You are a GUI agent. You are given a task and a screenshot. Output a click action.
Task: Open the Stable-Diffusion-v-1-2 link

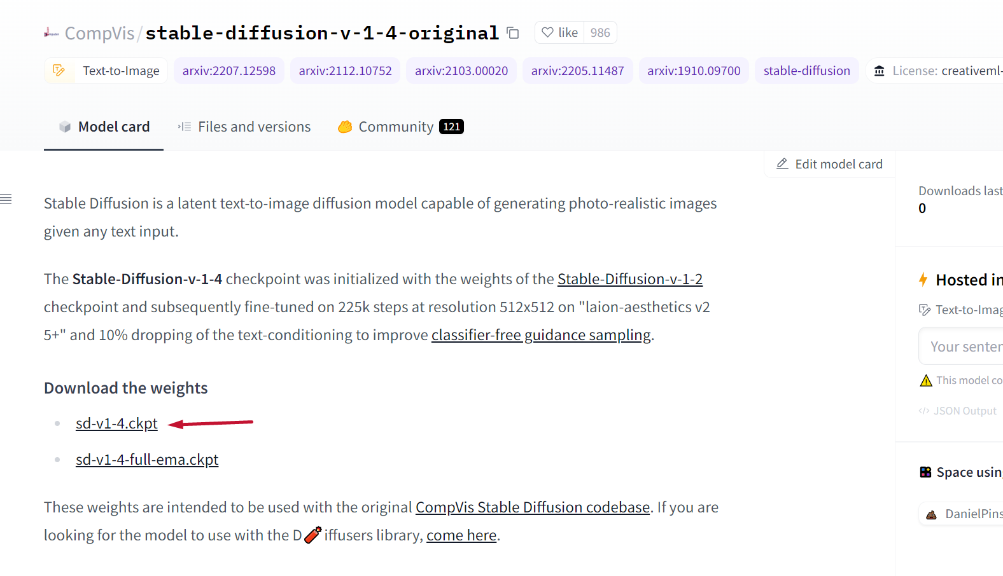pyautogui.click(x=629, y=279)
